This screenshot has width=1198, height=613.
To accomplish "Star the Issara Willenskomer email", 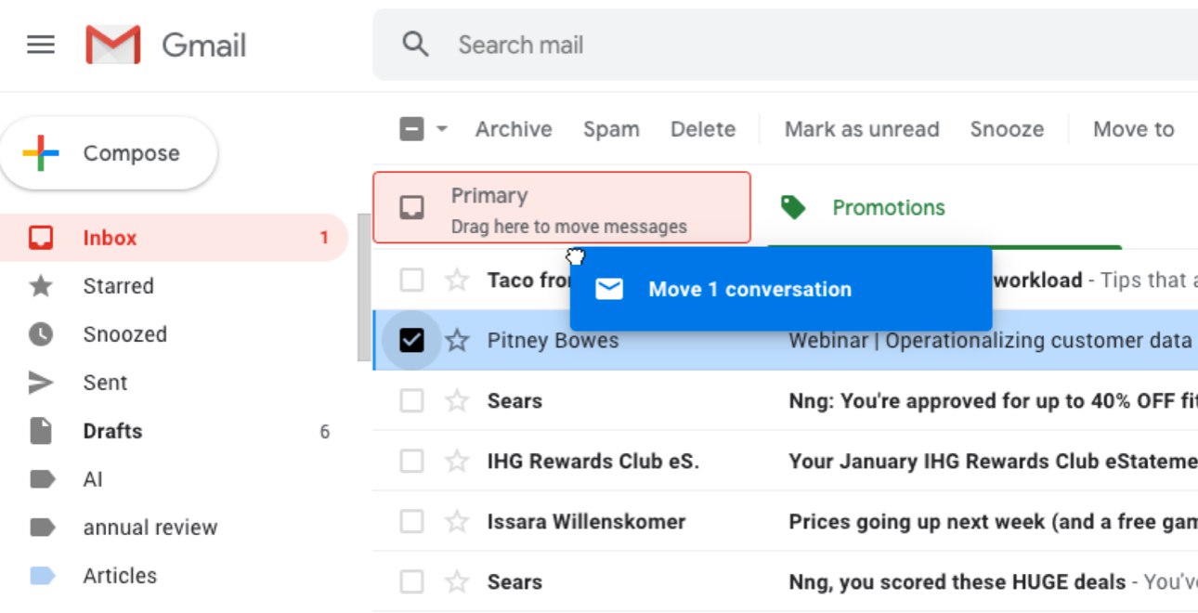I will coord(457,521).
